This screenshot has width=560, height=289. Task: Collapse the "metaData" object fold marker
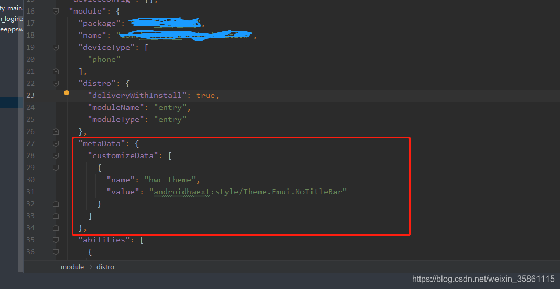56,143
